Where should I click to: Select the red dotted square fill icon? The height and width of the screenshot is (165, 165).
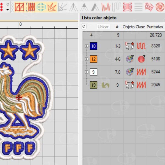[128, 7]
